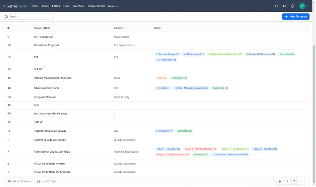Click the Planning & Execution category cell

point(126,152)
